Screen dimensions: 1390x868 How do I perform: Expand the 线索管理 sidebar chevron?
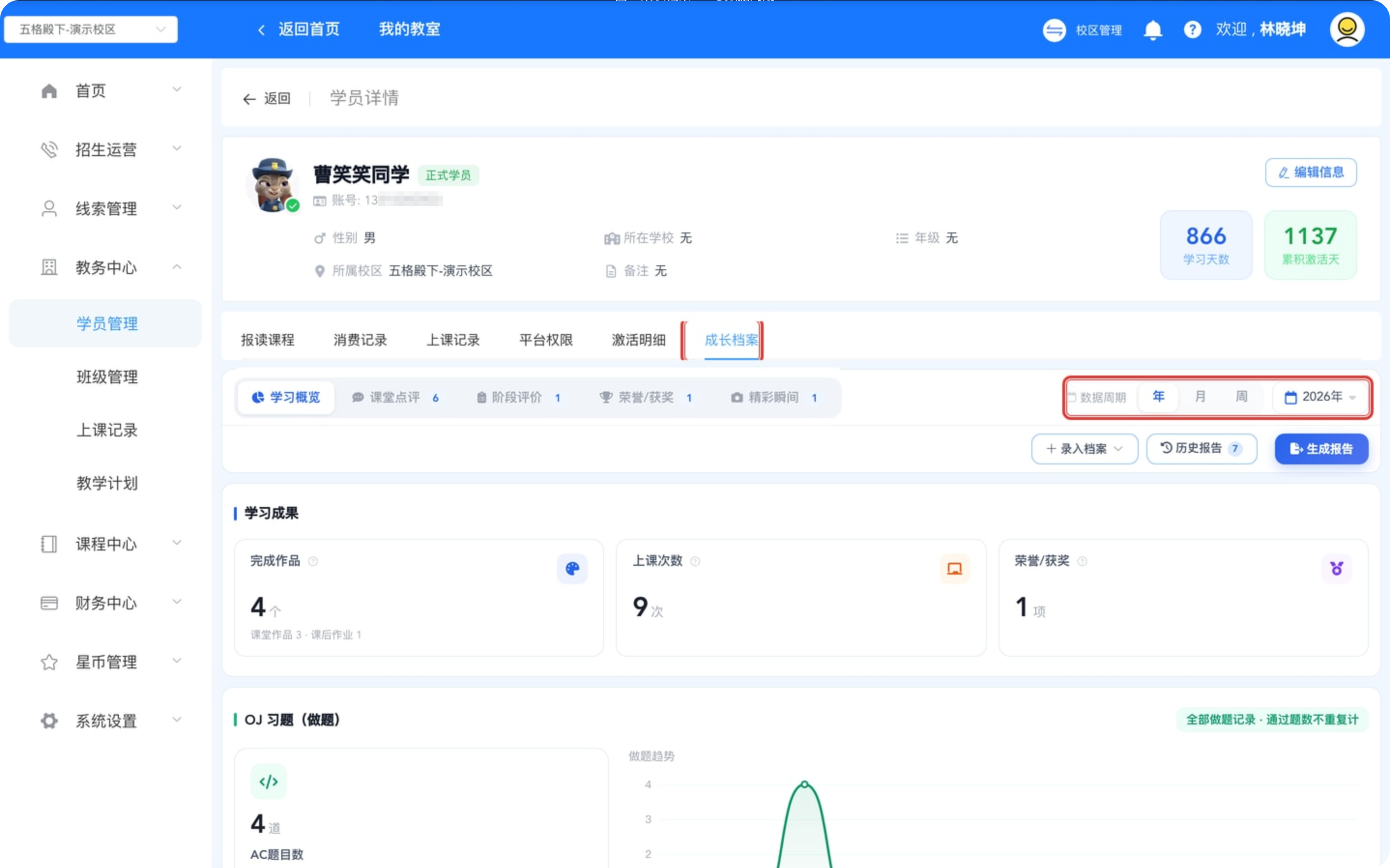tap(177, 208)
